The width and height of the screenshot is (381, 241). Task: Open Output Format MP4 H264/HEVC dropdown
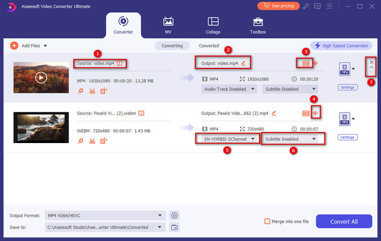[105, 215]
